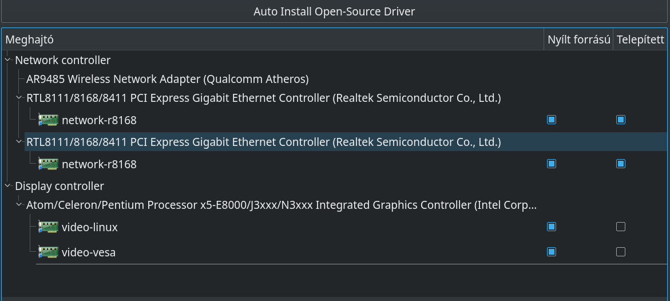The image size is (670, 301).
Task: Toggle Telepített checkbox for video-vesa
Action: 621,252
